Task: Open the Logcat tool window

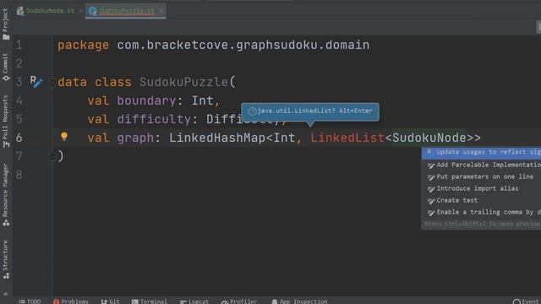Action: click(194, 301)
